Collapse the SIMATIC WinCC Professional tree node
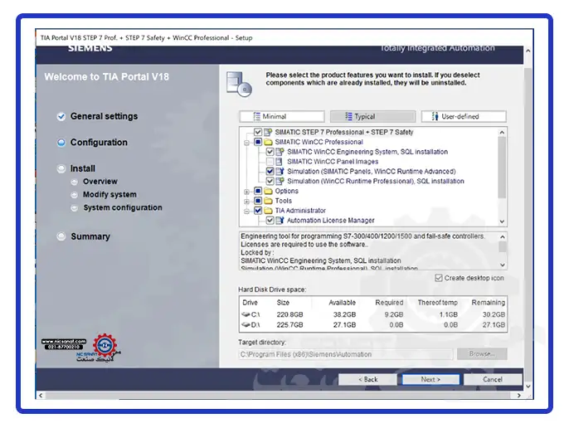Screen dimensions: 569x428 click(247, 143)
